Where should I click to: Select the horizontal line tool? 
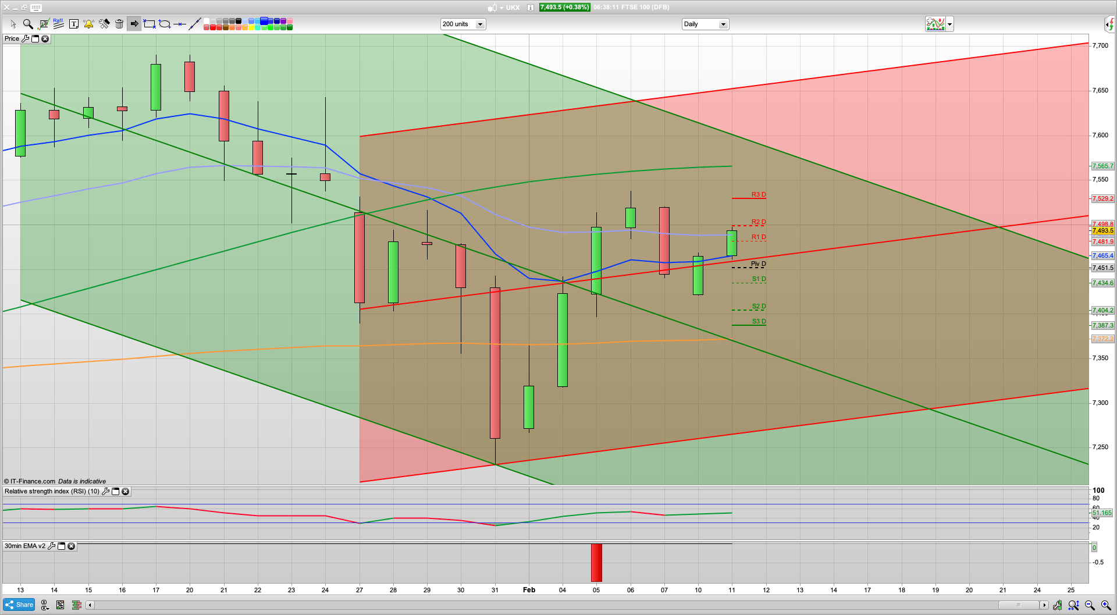[180, 24]
